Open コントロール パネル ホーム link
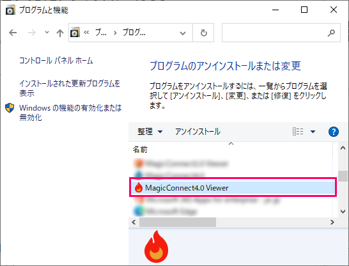This screenshot has height=266, width=349. [x=56, y=61]
